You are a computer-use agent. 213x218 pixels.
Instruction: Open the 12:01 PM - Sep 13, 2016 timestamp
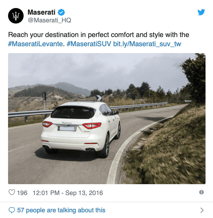point(68,193)
